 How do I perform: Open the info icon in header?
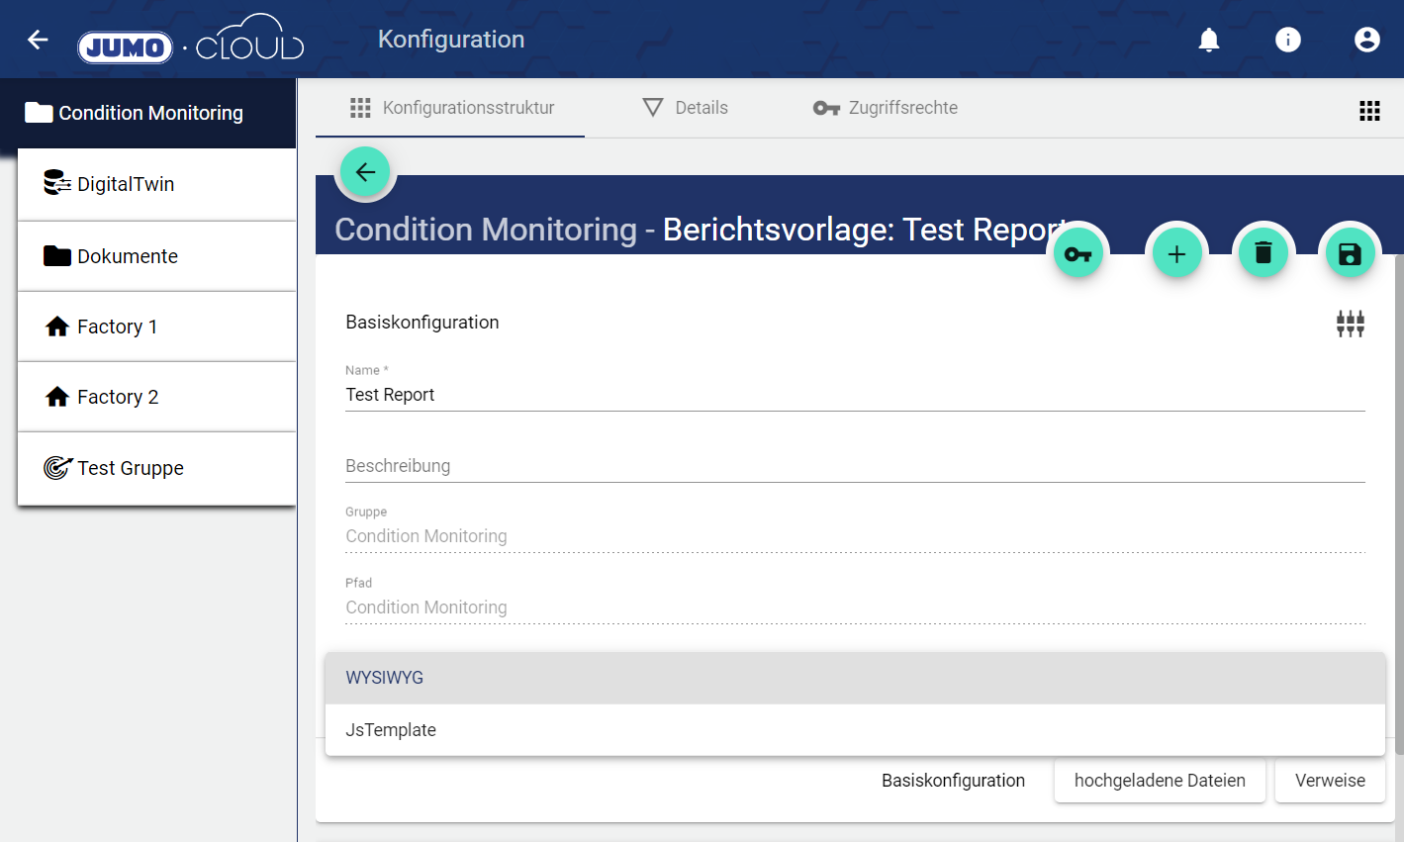tap(1287, 40)
